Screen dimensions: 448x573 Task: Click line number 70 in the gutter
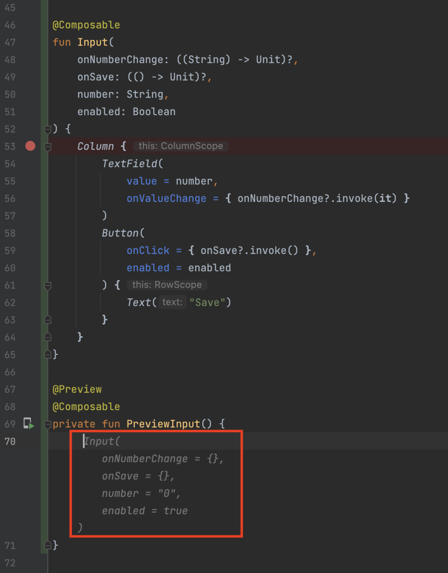tap(10, 441)
